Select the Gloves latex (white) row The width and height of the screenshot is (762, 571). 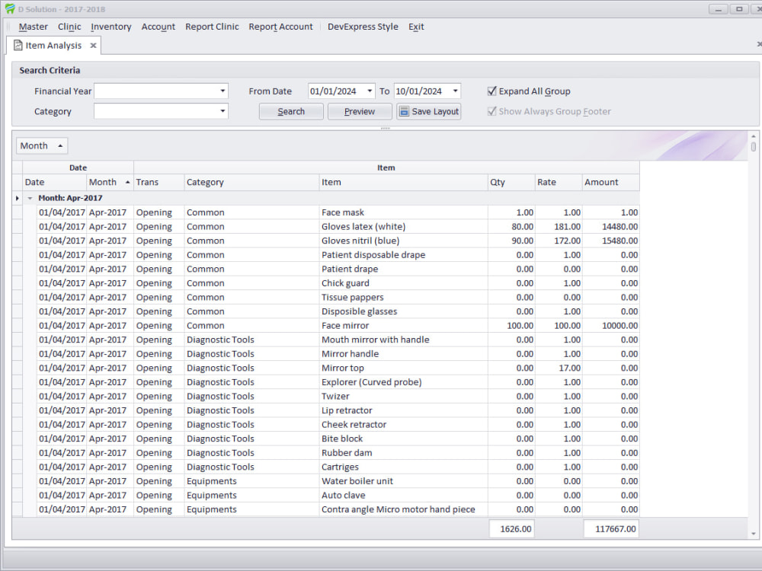coord(363,227)
